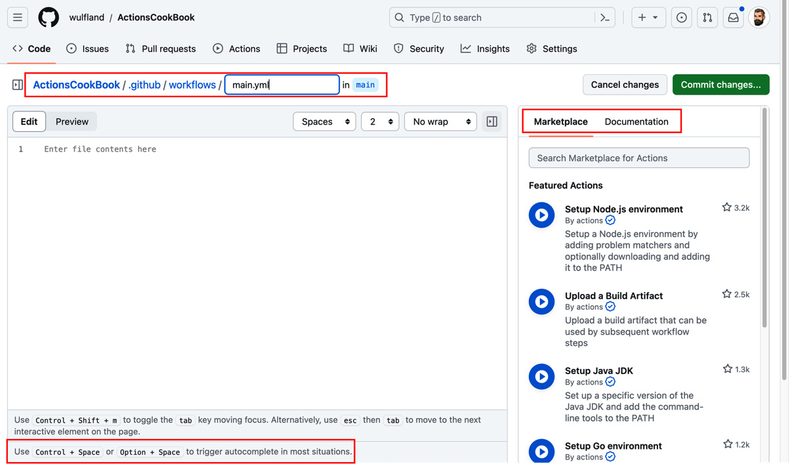The image size is (790, 464).
Task: Click the star icon for Upload a Build Artifact
Action: (727, 294)
